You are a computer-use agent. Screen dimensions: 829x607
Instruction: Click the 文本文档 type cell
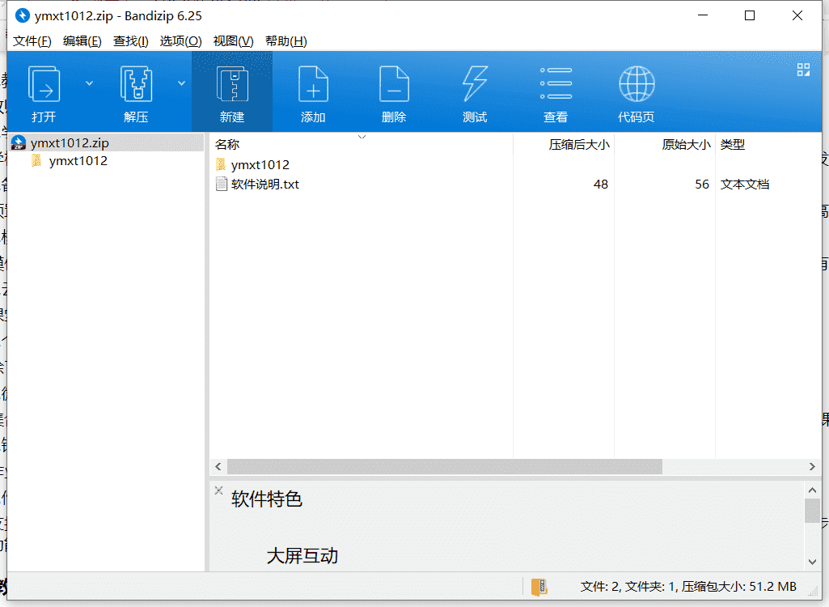745,185
